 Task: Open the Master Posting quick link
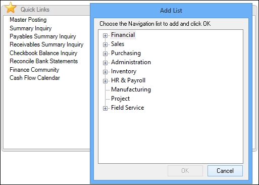28,20
